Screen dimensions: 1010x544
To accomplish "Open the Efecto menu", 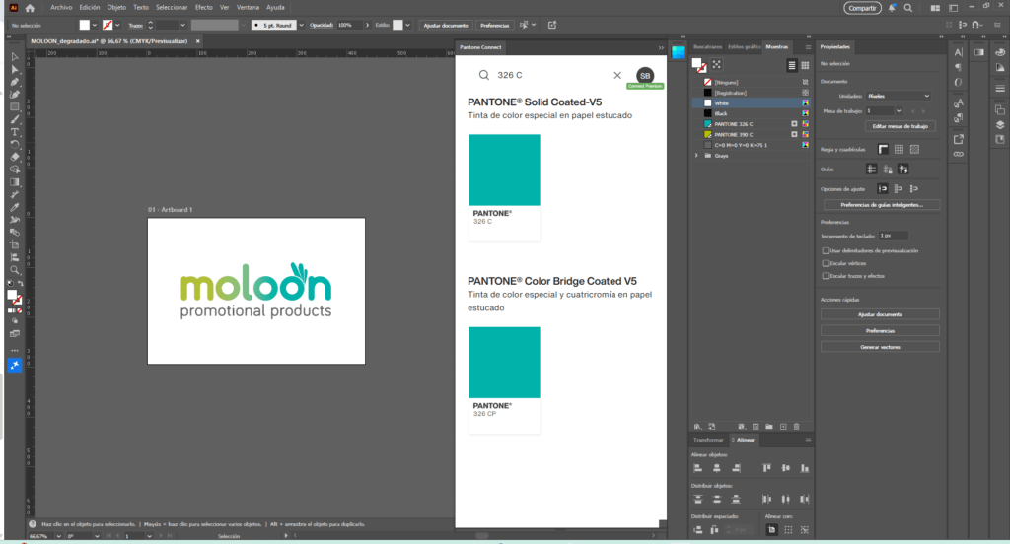I will [203, 8].
